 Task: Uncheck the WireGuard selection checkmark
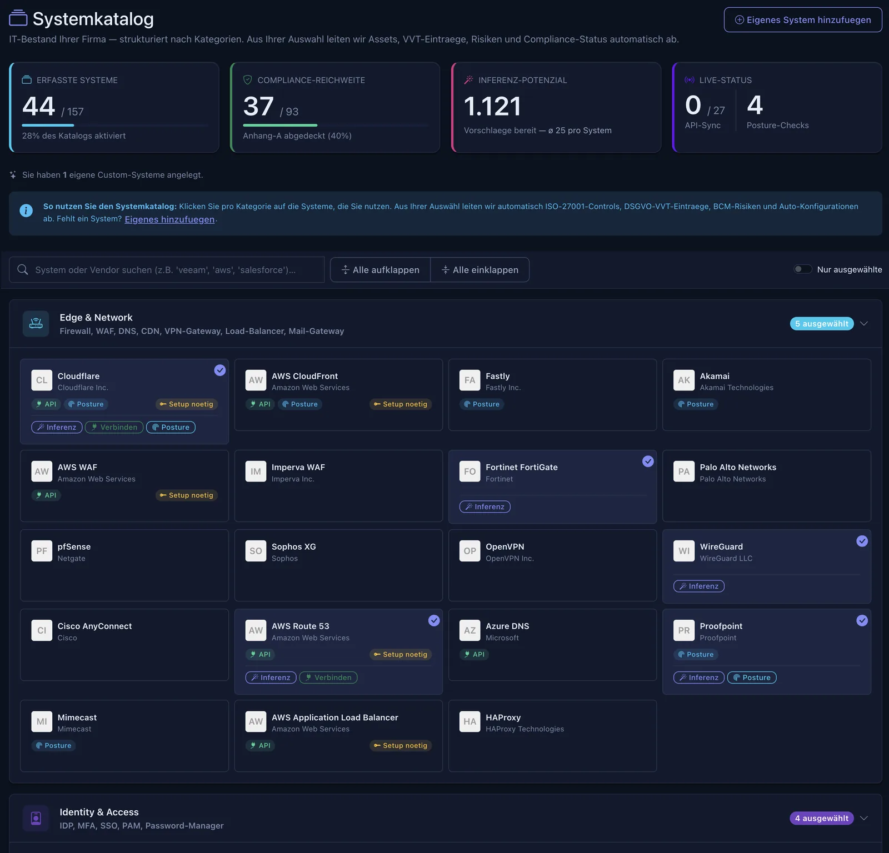tap(862, 541)
